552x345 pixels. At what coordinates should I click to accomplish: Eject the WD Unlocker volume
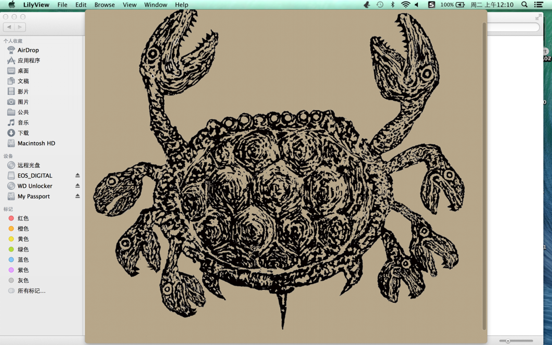coord(78,186)
